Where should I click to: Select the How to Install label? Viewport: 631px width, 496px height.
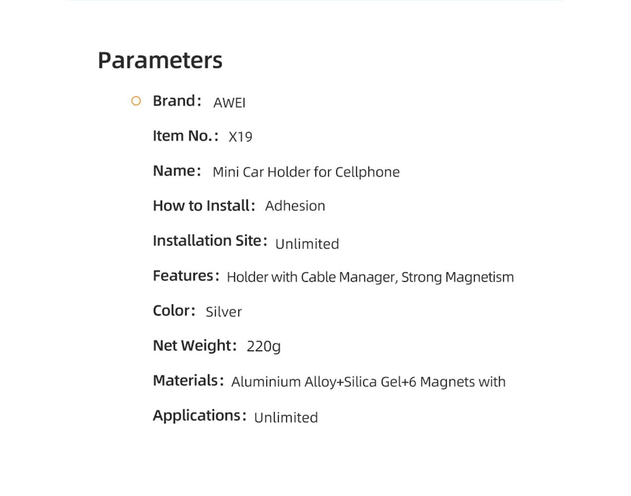tap(204, 205)
